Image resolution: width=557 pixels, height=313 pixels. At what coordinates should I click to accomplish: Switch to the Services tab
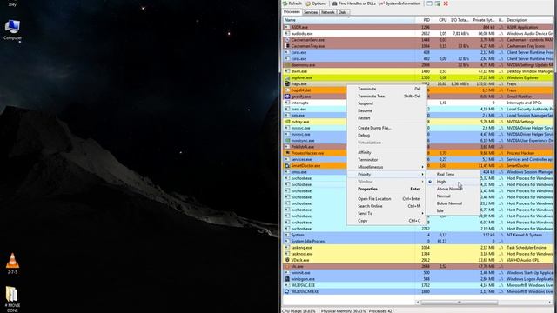[x=311, y=12]
